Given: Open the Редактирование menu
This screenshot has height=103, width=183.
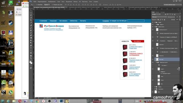Looking at the screenshot, I should click(x=42, y=2).
